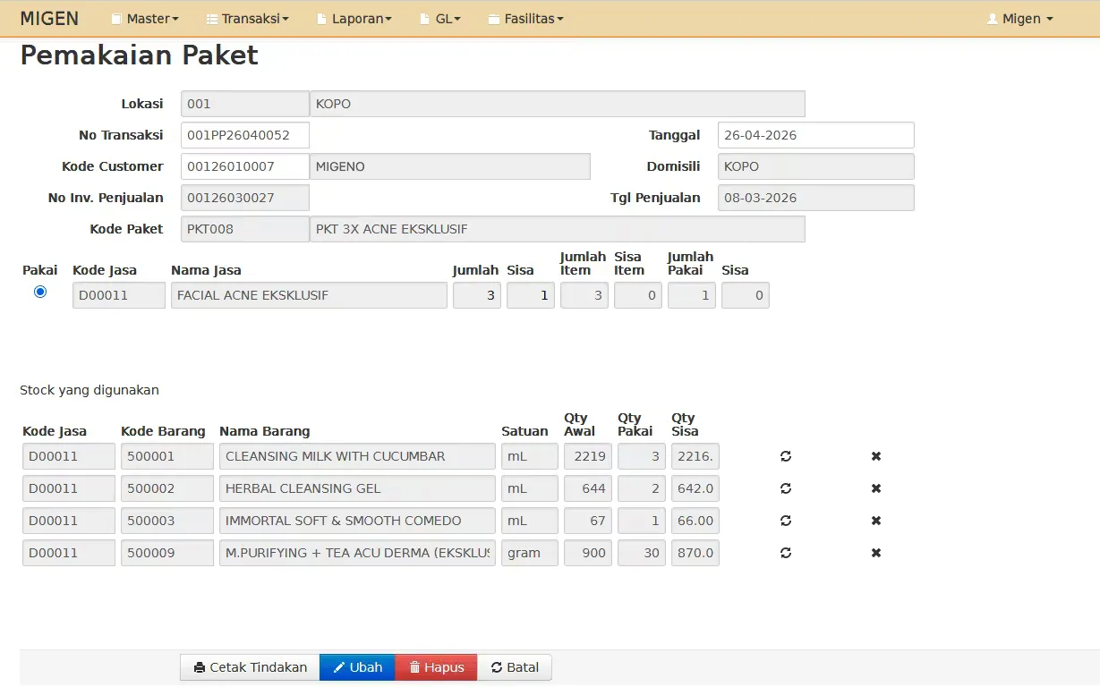This screenshot has width=1100, height=687.
Task: Click Satuan field showing gram
Action: click(x=530, y=553)
